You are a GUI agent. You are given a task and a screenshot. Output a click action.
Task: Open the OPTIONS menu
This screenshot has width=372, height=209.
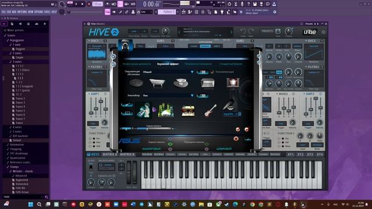click(x=39, y=12)
